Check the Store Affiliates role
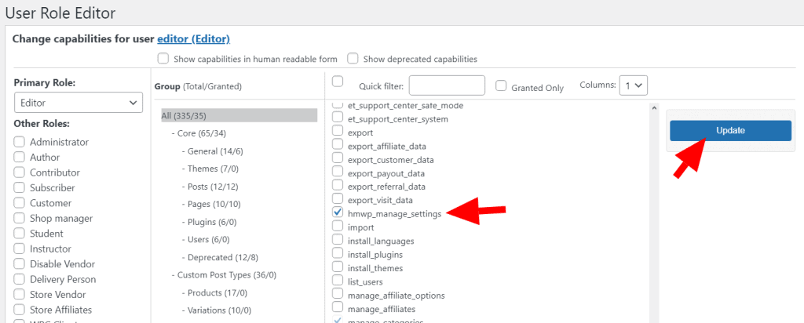804x323 pixels. coord(20,310)
